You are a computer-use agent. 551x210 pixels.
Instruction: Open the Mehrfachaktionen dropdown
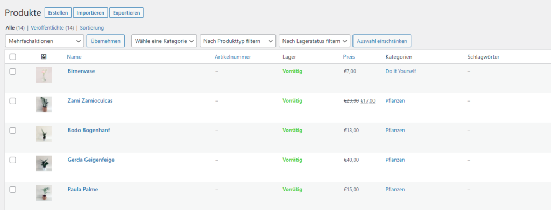[x=45, y=41]
